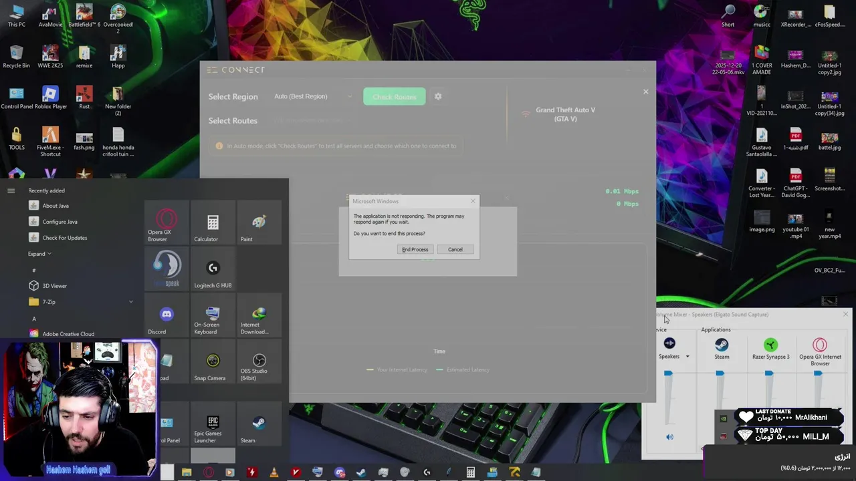Open the Select Region dropdown
Screen dimensions: 856x481
(x=313, y=96)
